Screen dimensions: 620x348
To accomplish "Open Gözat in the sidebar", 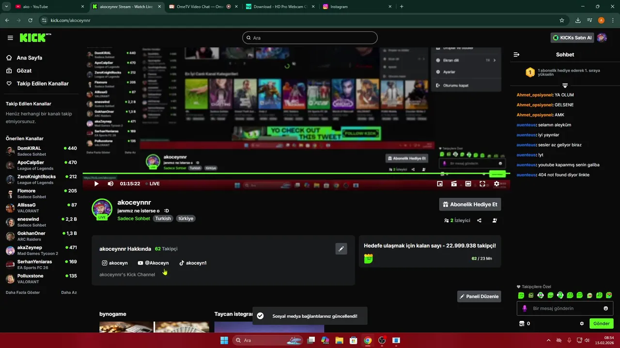I will click(x=19, y=71).
